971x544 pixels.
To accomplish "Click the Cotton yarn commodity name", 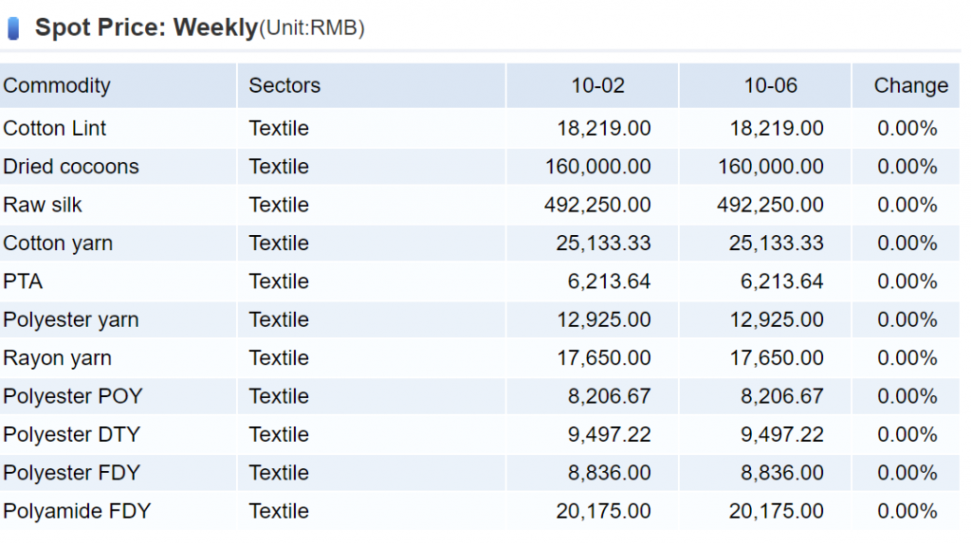I will pyautogui.click(x=58, y=244).
